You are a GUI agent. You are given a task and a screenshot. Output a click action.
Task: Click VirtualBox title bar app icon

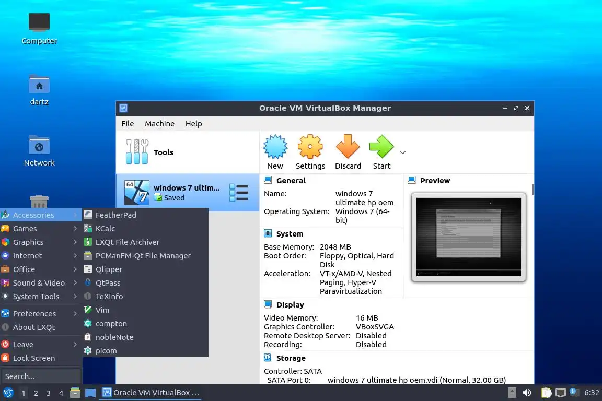point(123,108)
